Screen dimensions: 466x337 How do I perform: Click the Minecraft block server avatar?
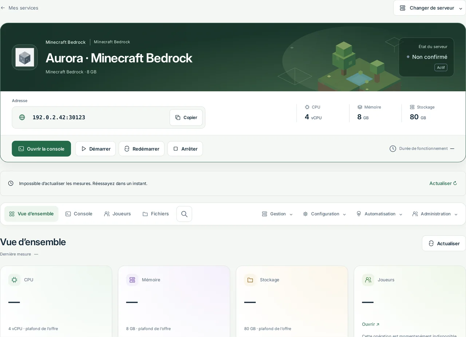click(25, 57)
